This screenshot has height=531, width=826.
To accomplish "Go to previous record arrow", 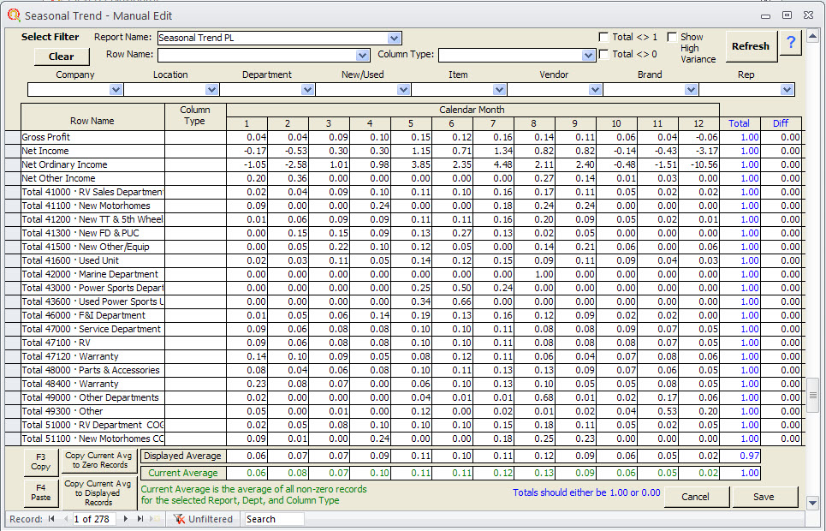I will (x=66, y=519).
